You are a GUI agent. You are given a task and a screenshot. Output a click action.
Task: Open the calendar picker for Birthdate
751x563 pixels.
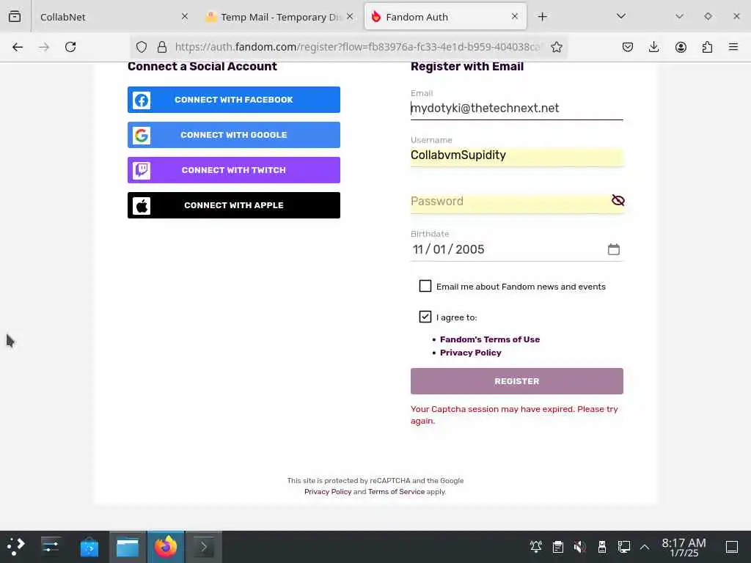(614, 249)
